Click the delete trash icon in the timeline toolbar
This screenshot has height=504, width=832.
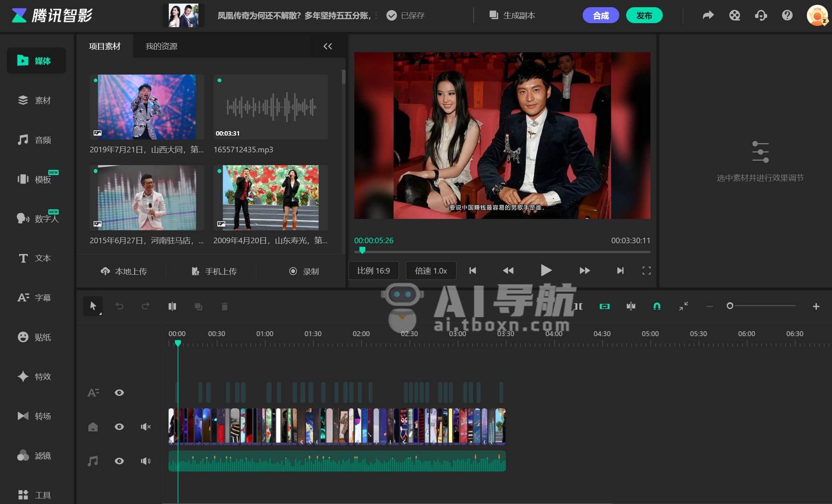point(224,306)
